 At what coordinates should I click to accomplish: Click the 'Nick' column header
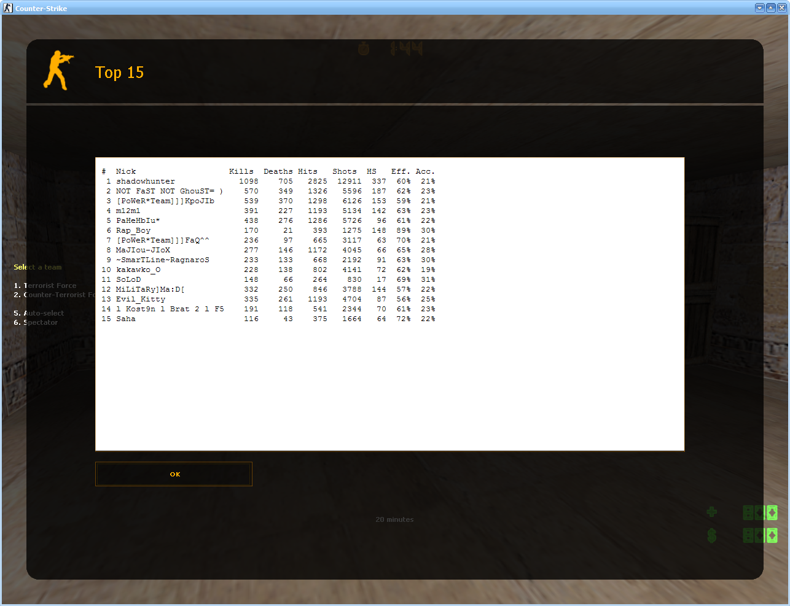pos(126,171)
